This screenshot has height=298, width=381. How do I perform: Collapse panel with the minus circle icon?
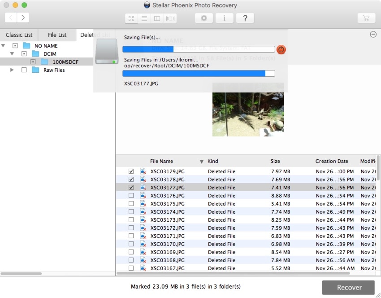(373, 34)
